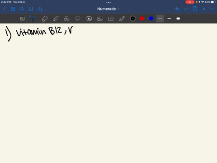Bookmark the current page

click(31, 9)
